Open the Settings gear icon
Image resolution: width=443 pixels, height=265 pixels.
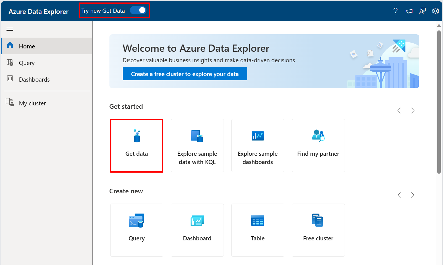pos(436,11)
